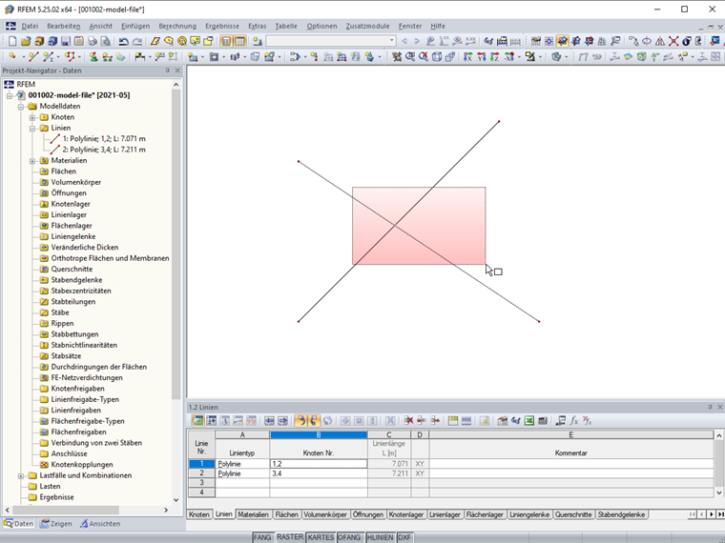Screen dimensions: 725x543
Task: Click the View in Y direction icon
Action: tap(482, 57)
